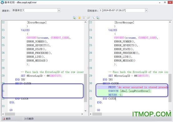Click the GO statement in the left pane
Screen dimensions: 173x122
coord(11,110)
